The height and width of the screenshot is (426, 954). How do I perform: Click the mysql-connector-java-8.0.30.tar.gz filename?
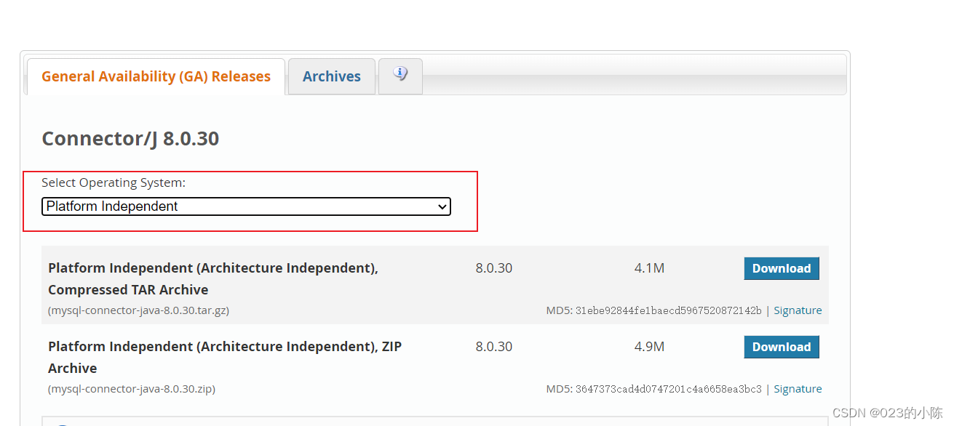(138, 310)
